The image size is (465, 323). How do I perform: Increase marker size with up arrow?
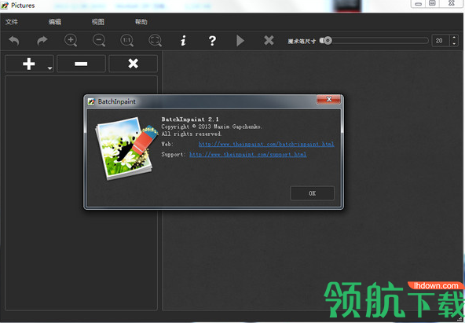(454, 38)
